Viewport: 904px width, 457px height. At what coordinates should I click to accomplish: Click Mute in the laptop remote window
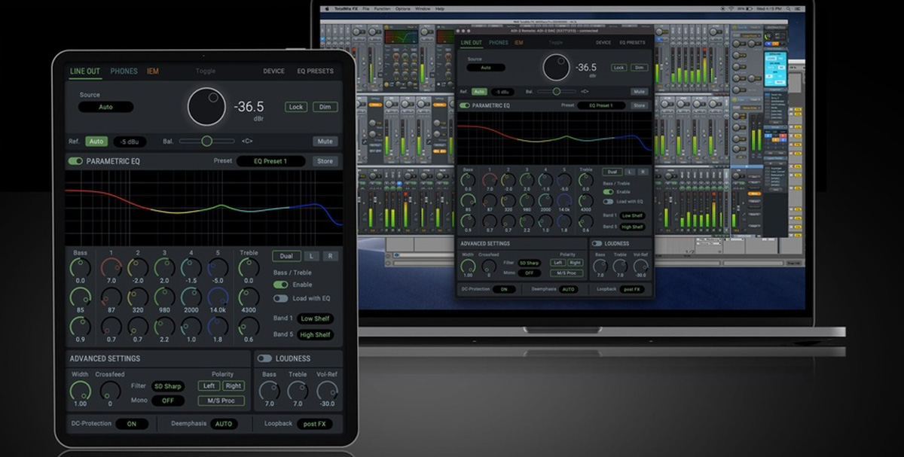click(x=640, y=91)
